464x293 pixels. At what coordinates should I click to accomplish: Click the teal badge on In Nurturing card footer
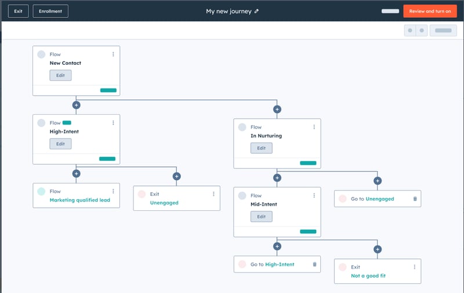pyautogui.click(x=308, y=163)
